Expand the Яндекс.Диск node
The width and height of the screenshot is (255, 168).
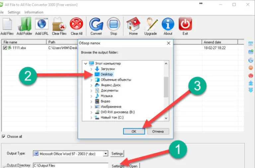point(91,85)
